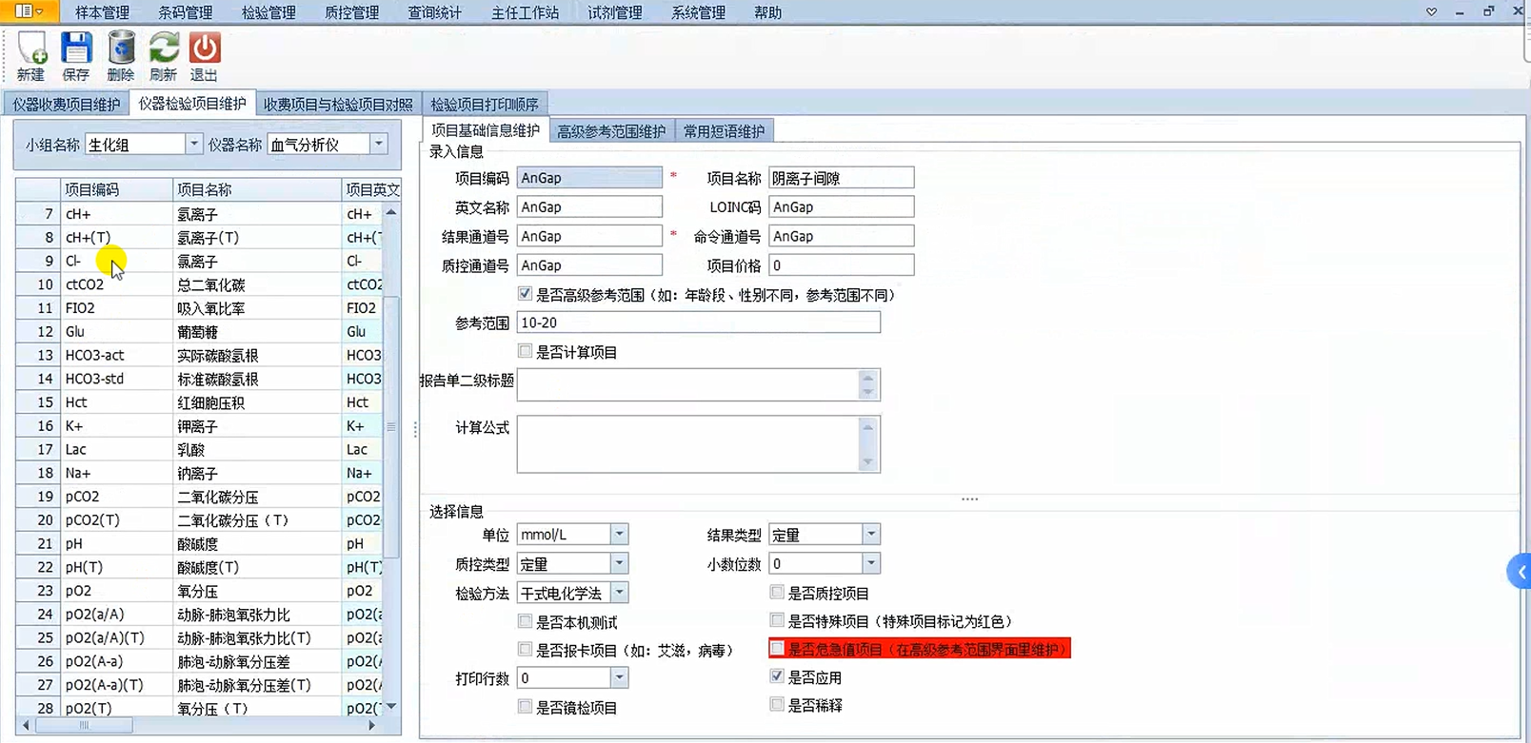Click the 英文名称 input field
This screenshot has height=743, width=1531.
589,206
